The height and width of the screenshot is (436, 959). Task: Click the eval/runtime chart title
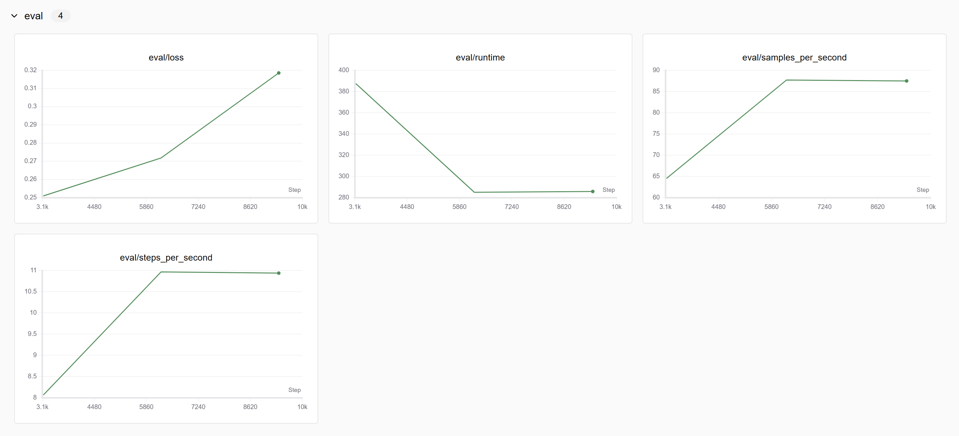480,58
